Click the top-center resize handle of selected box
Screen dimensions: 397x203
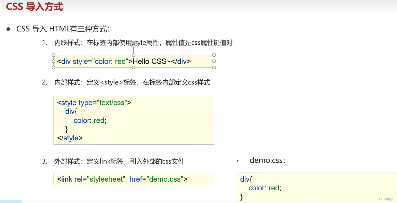click(134, 55)
